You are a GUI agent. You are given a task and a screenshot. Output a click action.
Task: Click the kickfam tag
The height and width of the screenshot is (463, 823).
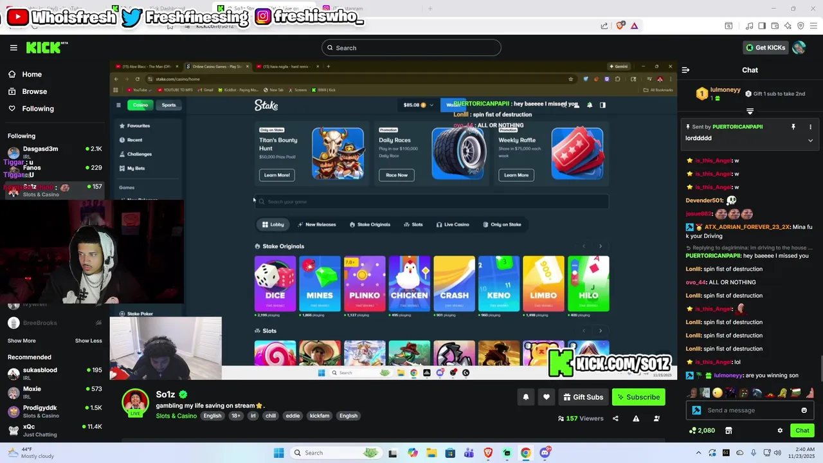(320, 416)
